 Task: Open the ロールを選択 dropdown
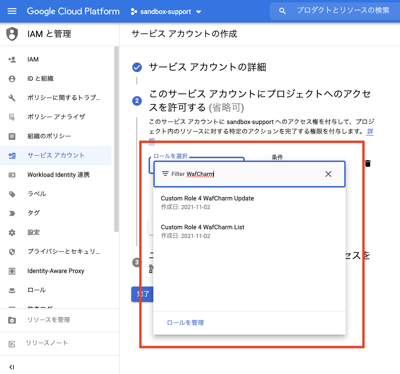[x=198, y=162]
